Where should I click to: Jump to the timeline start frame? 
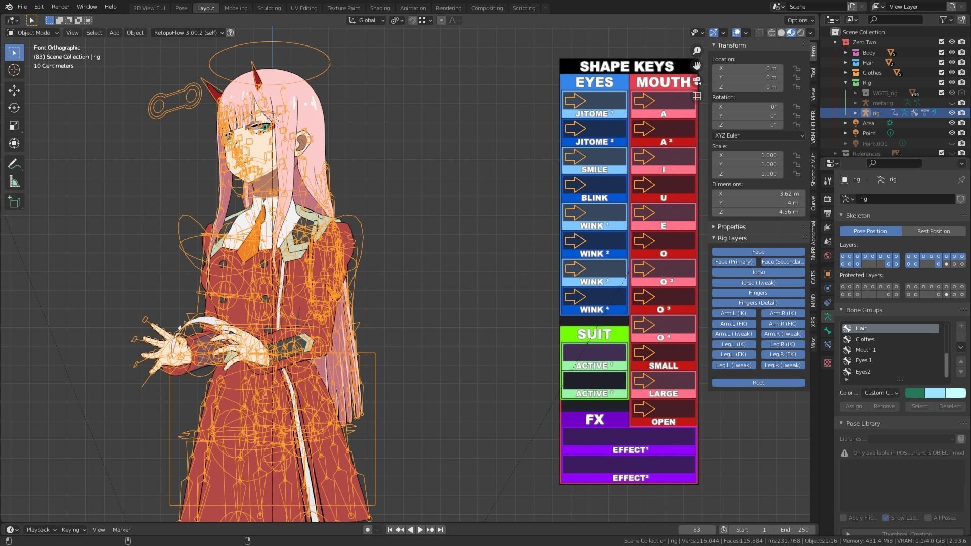pos(390,530)
